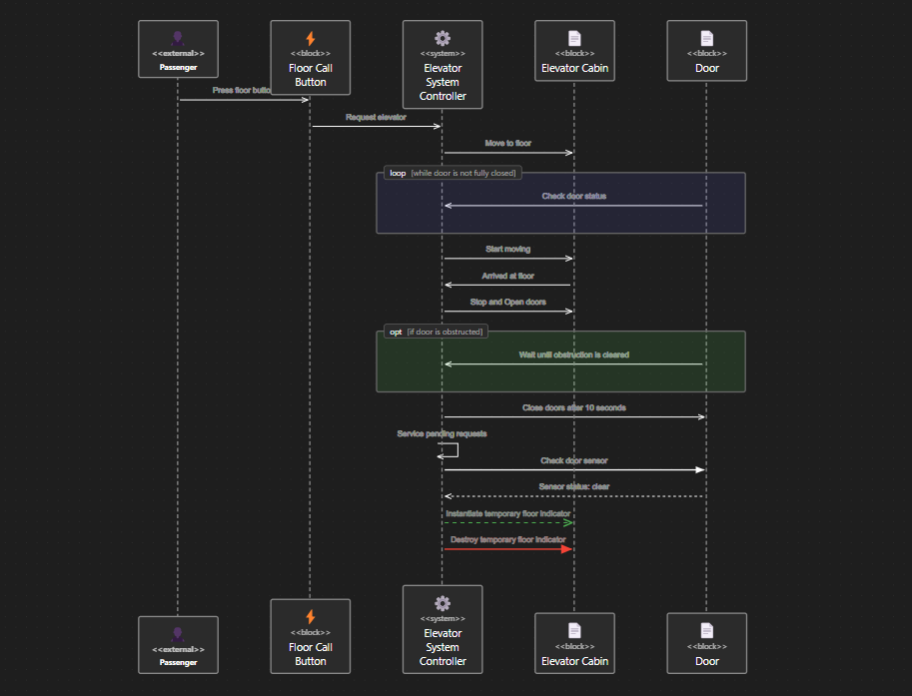Click the top 'Elevator Cabin' participant name
Image resolution: width=912 pixels, height=696 pixels.
[x=574, y=68]
